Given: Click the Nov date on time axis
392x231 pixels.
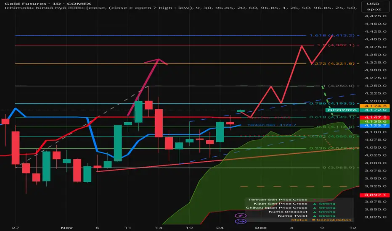Looking at the screenshot, I should pos(67,228).
